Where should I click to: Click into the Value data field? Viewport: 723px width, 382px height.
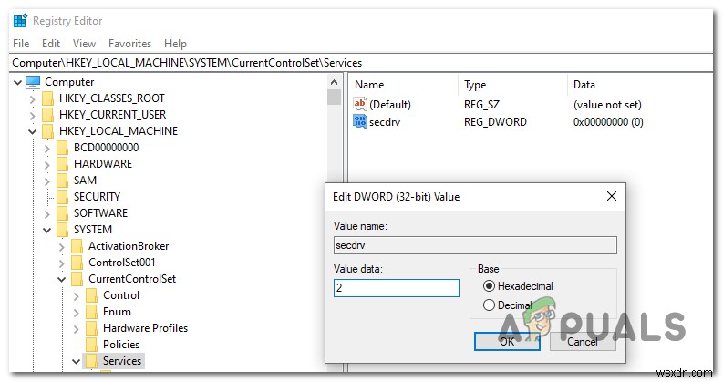(397, 288)
